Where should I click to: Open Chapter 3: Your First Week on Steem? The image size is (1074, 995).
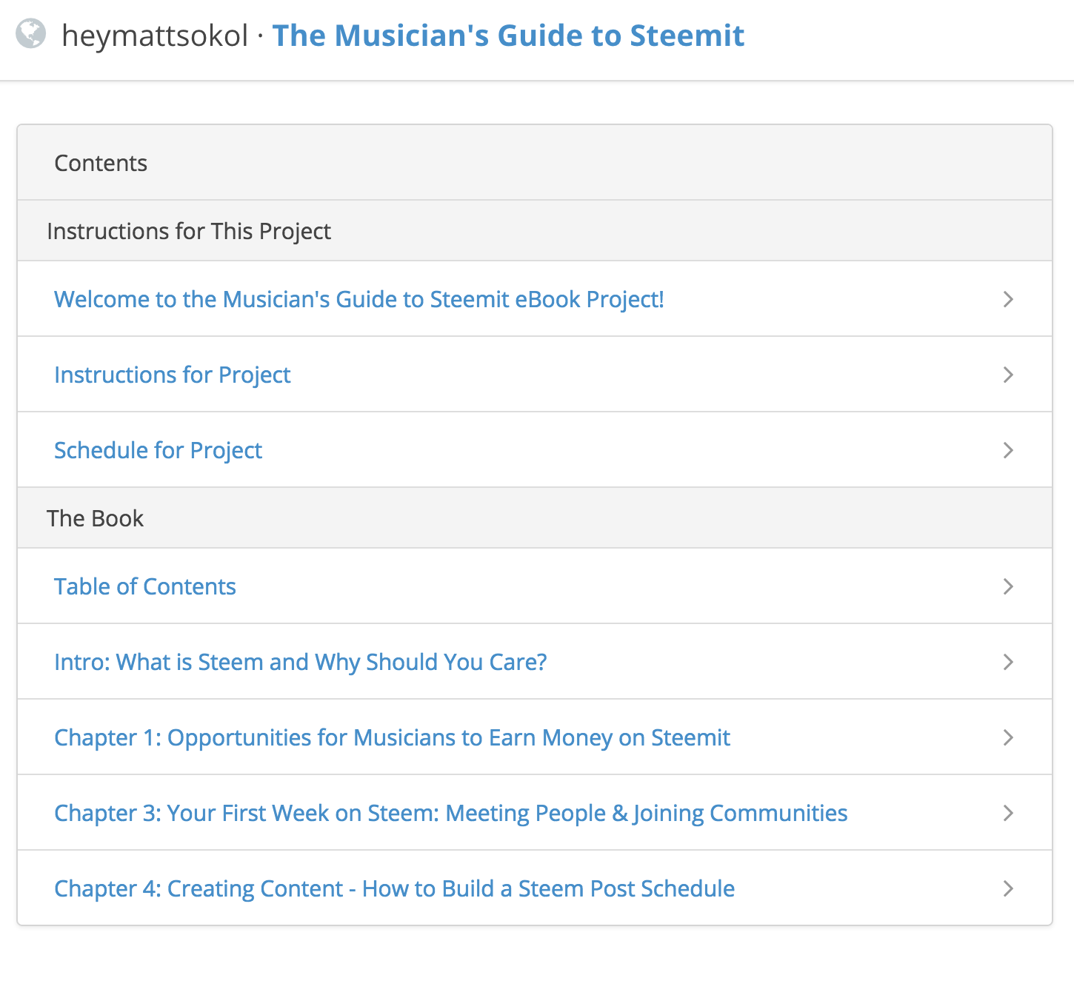click(451, 813)
